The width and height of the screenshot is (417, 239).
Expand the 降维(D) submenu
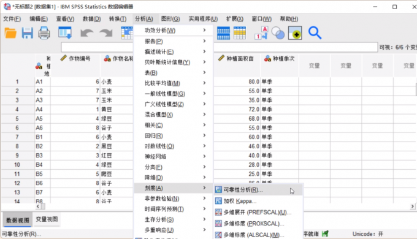tap(174, 178)
